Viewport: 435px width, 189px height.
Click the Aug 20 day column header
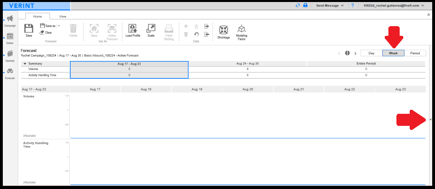248,89
